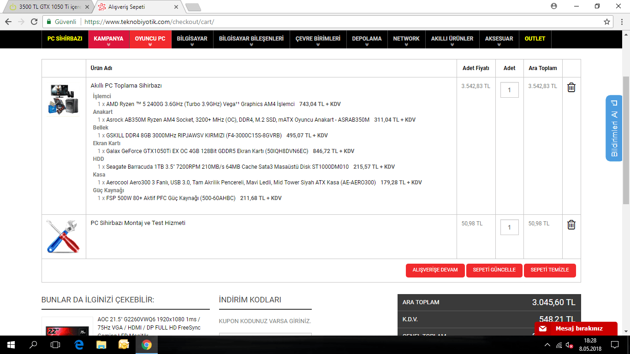630x354 pixels.
Task: Click the ARA TOPLAM value 3.045,60 TL
Action: tap(553, 302)
